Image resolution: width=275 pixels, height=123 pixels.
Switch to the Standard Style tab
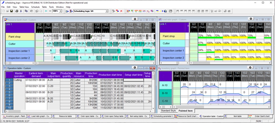168,111
